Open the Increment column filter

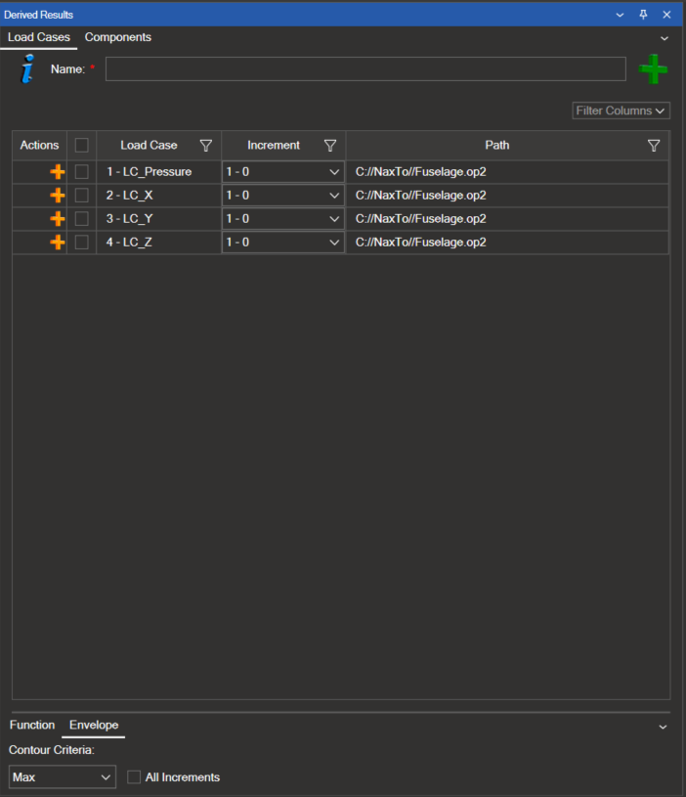(x=330, y=146)
